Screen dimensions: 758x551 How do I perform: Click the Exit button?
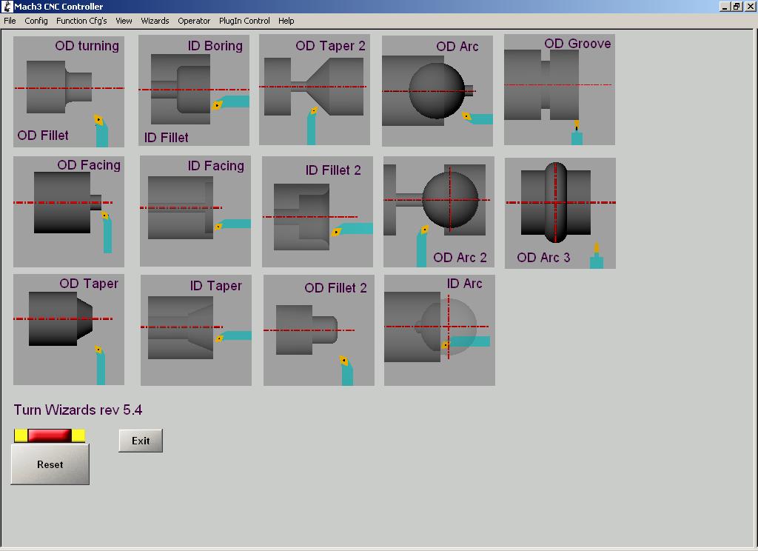[141, 441]
